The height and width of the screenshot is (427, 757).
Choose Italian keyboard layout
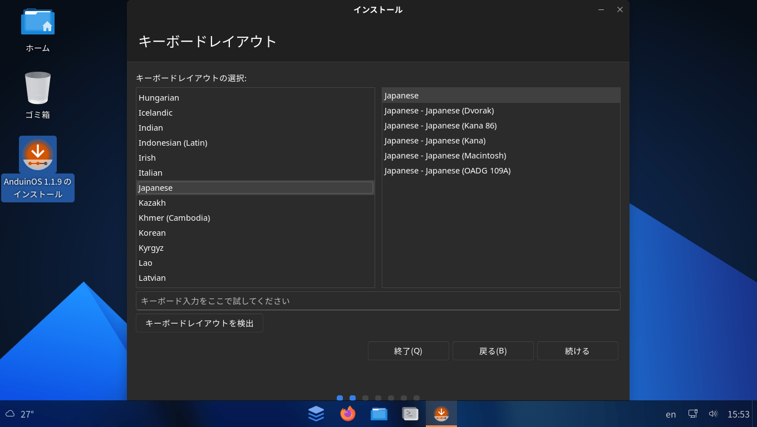tap(150, 173)
